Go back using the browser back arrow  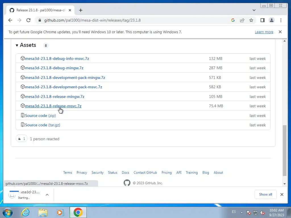coord(10,20)
